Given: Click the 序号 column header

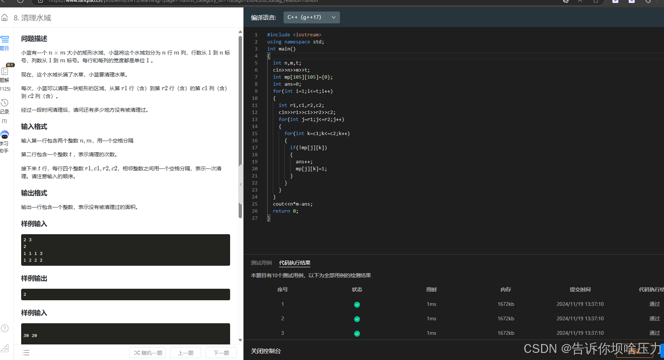Looking at the screenshot, I should click(x=282, y=289).
